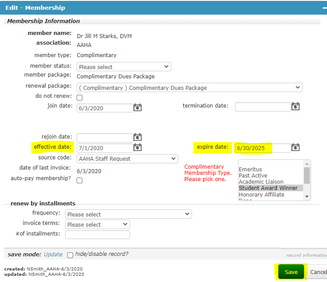Open the source code dropdown
The image size is (327, 282).
(127, 158)
